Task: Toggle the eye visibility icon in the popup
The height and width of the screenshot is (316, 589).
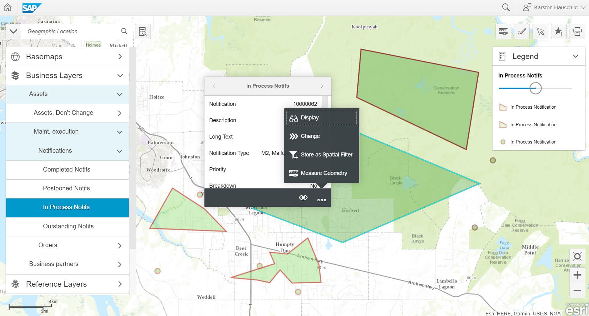Action: pos(303,197)
